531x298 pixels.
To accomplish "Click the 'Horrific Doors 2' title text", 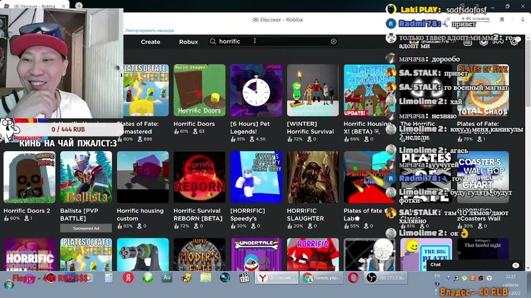I will (27, 211).
